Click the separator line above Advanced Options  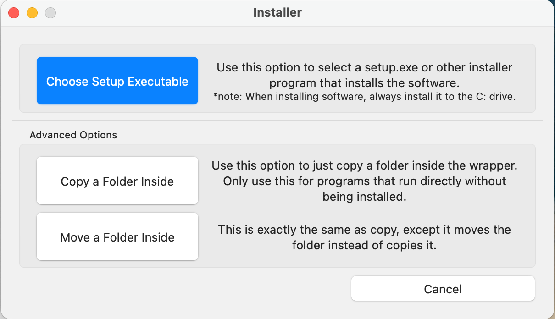point(277,121)
